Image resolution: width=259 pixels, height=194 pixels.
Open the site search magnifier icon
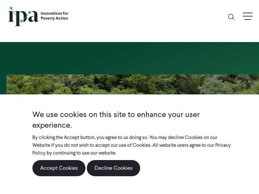[231, 17]
